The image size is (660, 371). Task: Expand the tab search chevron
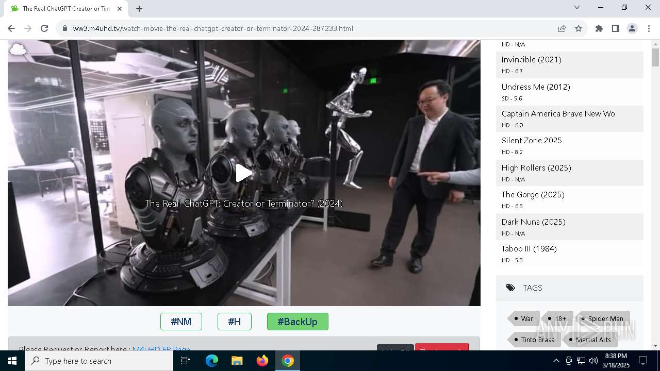coord(577,7)
